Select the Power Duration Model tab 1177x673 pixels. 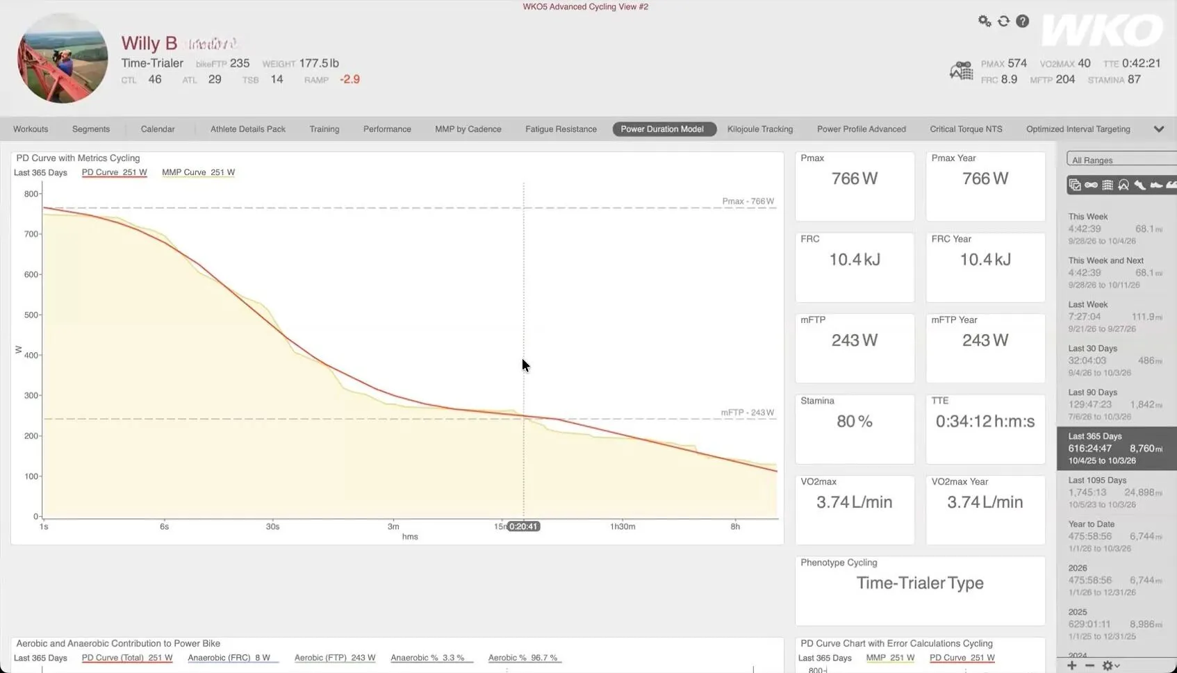click(664, 129)
